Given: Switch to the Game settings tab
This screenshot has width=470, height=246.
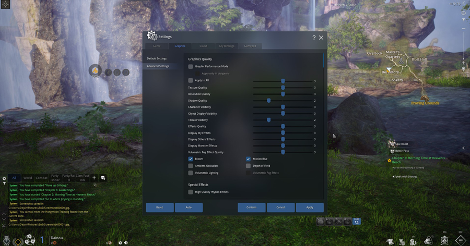Looking at the screenshot, I should pyautogui.click(x=157, y=46).
